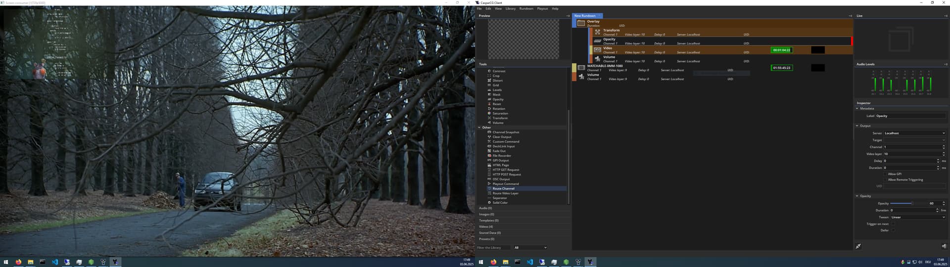Select the Crop tool icon
This screenshot has height=267, width=950.
click(489, 76)
